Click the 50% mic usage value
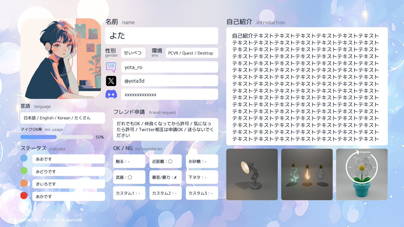Screen dimensions: 404x227 coord(100,137)
